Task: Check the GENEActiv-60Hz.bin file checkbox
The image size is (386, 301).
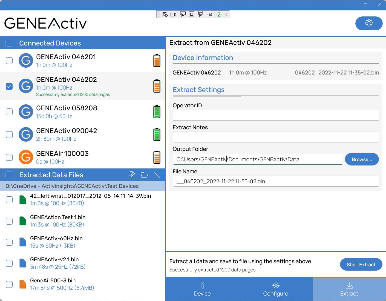Action: (9, 242)
